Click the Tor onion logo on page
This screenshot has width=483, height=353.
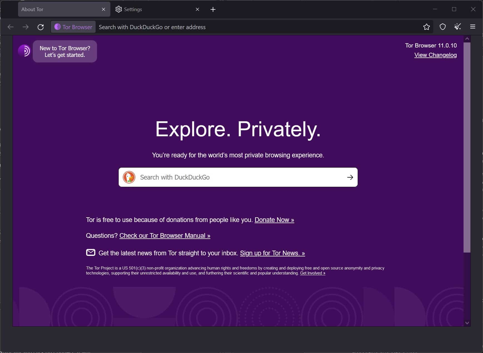pyautogui.click(x=24, y=51)
